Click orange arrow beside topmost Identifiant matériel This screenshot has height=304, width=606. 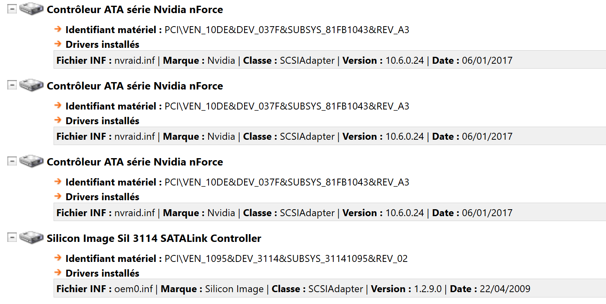(x=58, y=29)
